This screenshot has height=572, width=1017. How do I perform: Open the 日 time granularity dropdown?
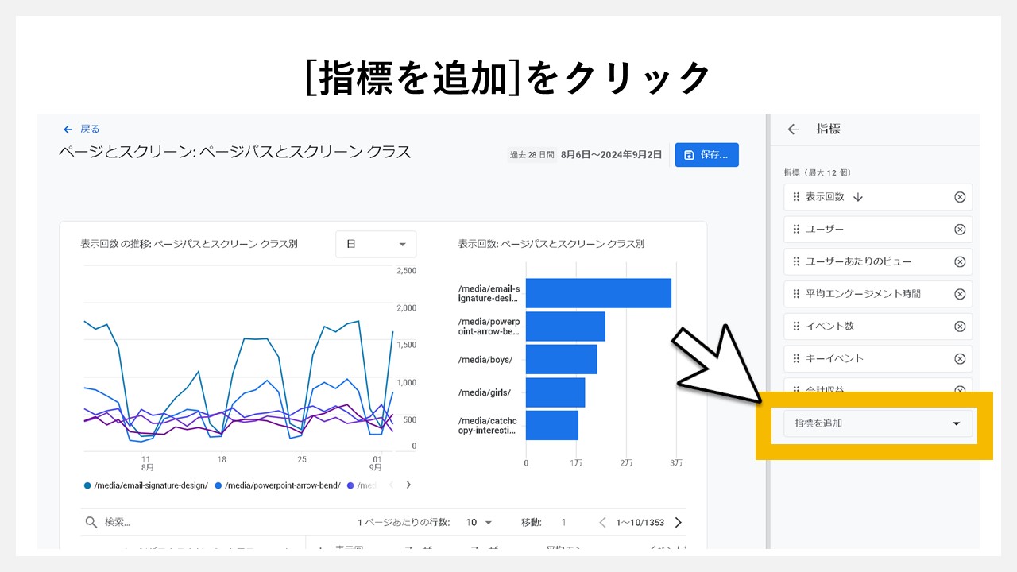(x=375, y=244)
